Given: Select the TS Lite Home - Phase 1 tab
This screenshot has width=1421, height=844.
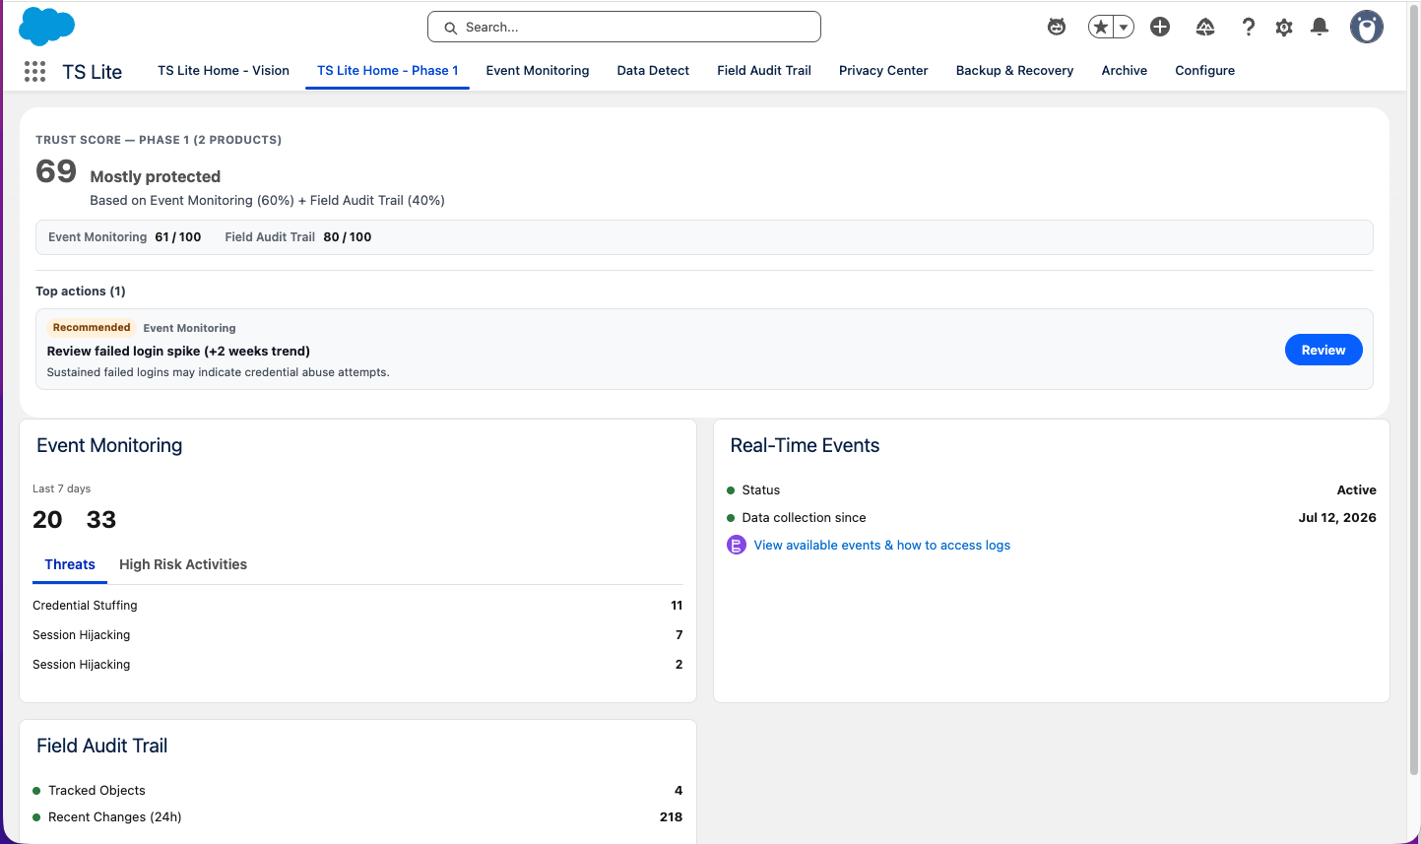Looking at the screenshot, I should pos(388,71).
